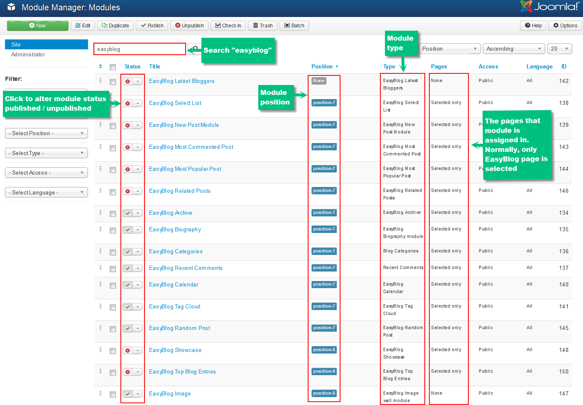Select checkbox for EasyBlog Latest Bloggers
The image size is (583, 405).
pos(113,82)
